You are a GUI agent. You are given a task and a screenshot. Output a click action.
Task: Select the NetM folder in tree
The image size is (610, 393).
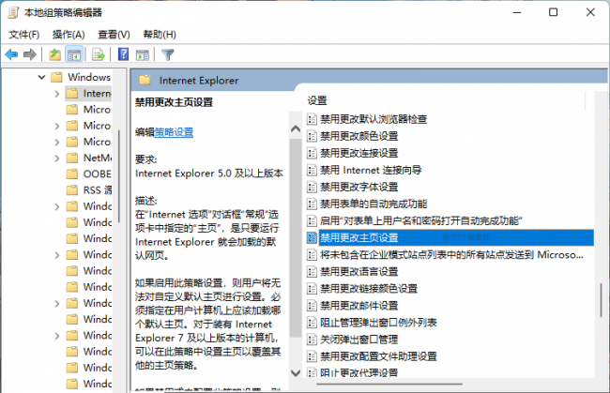[x=89, y=158]
